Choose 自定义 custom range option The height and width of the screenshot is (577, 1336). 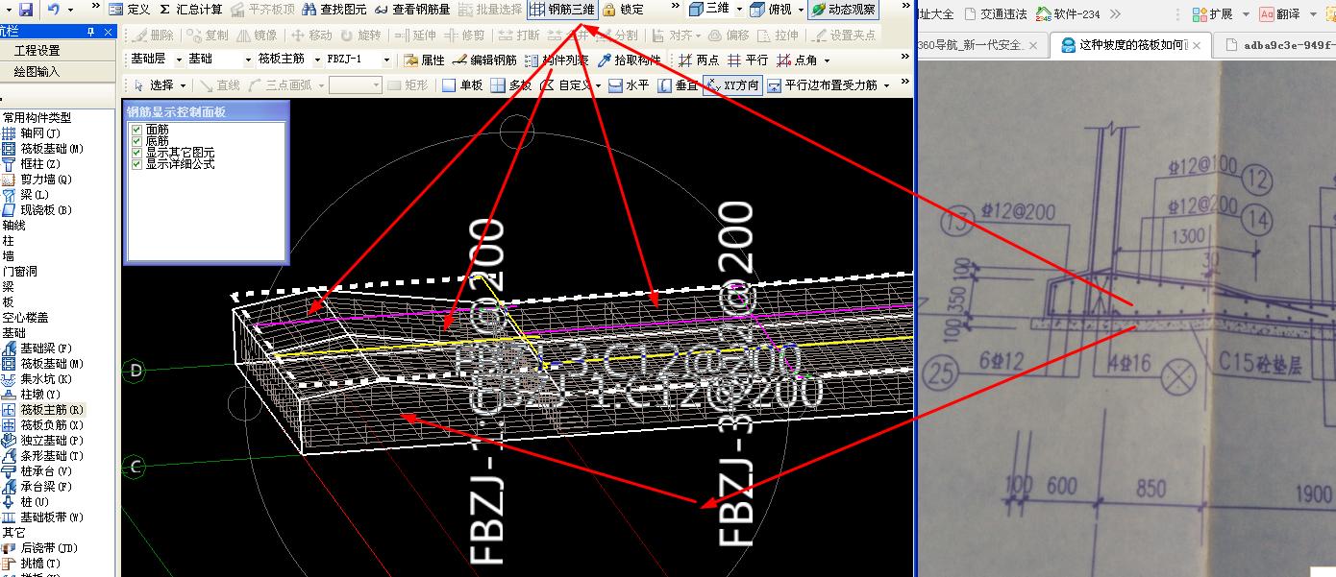pos(567,85)
